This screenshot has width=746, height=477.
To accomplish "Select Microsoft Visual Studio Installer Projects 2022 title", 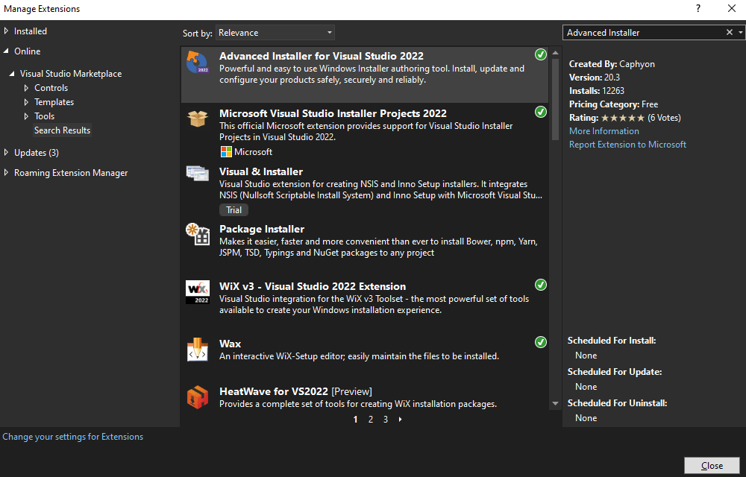I will [x=333, y=113].
